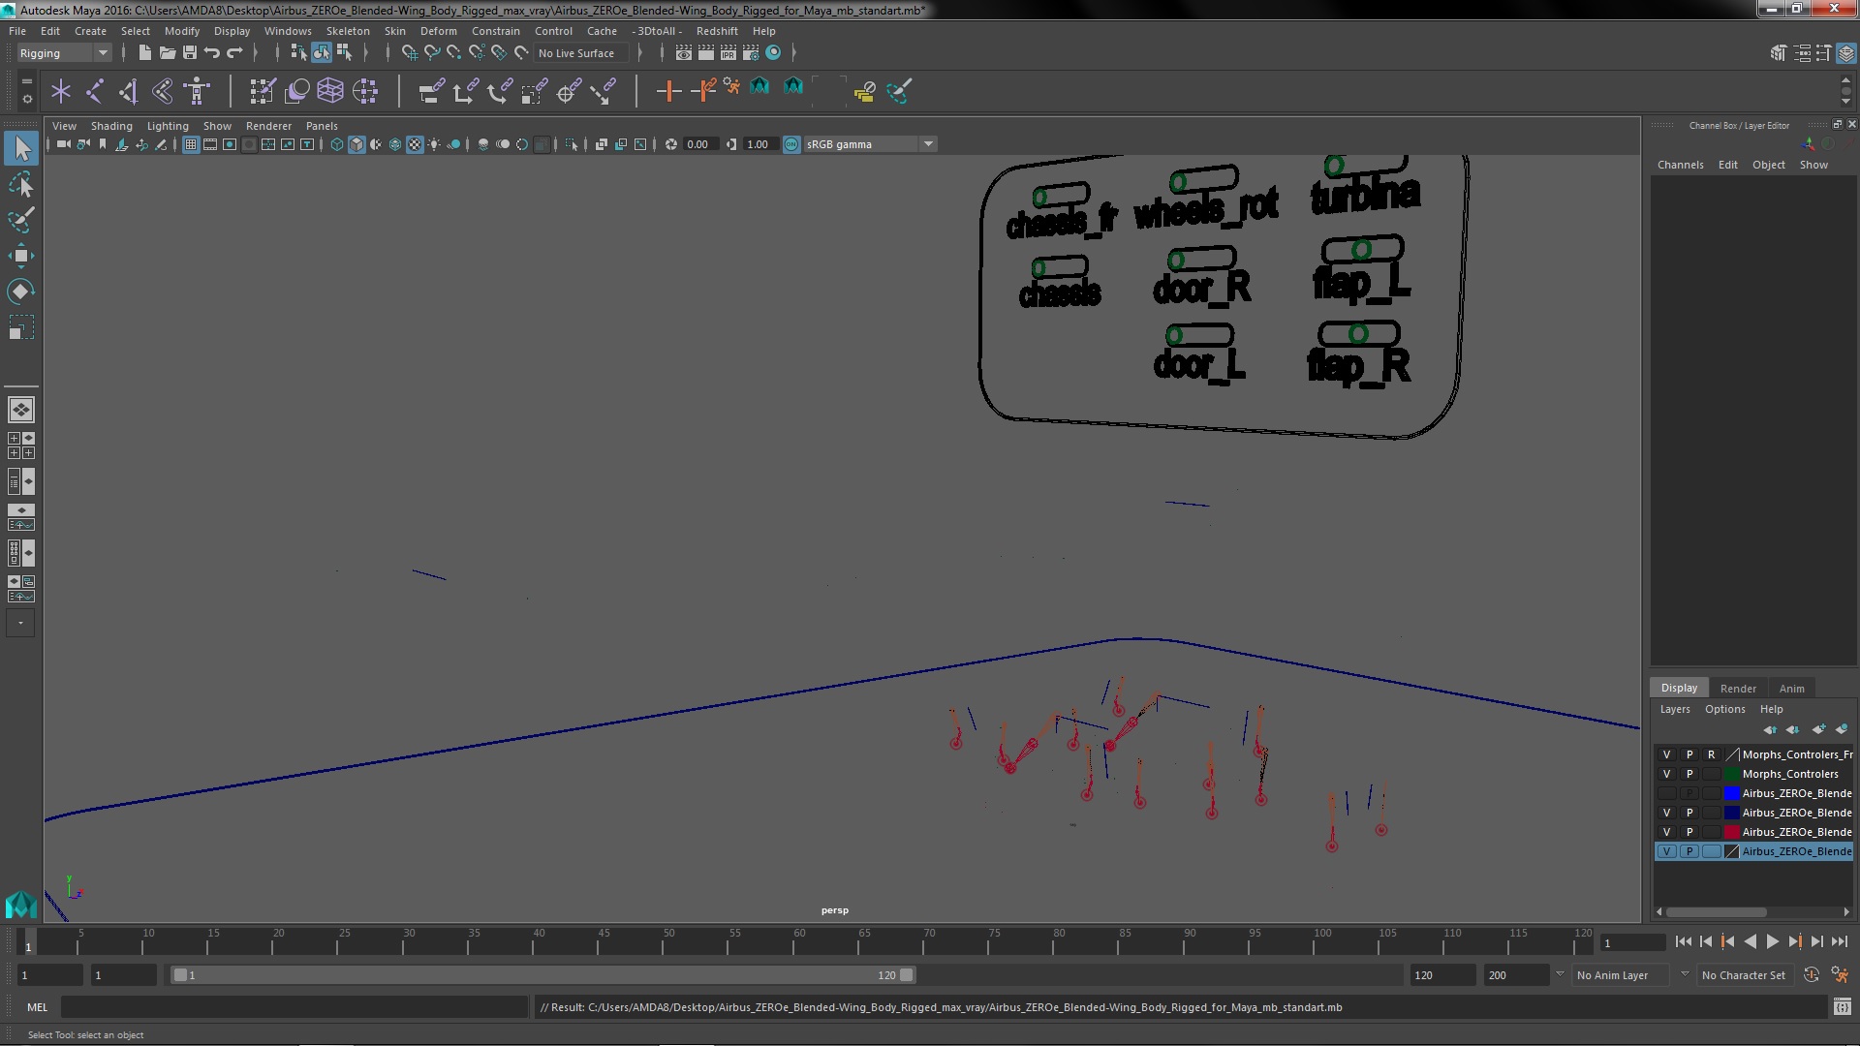Image resolution: width=1860 pixels, height=1046 pixels.
Task: Open a scene file using the folder icon
Action: (x=167, y=52)
